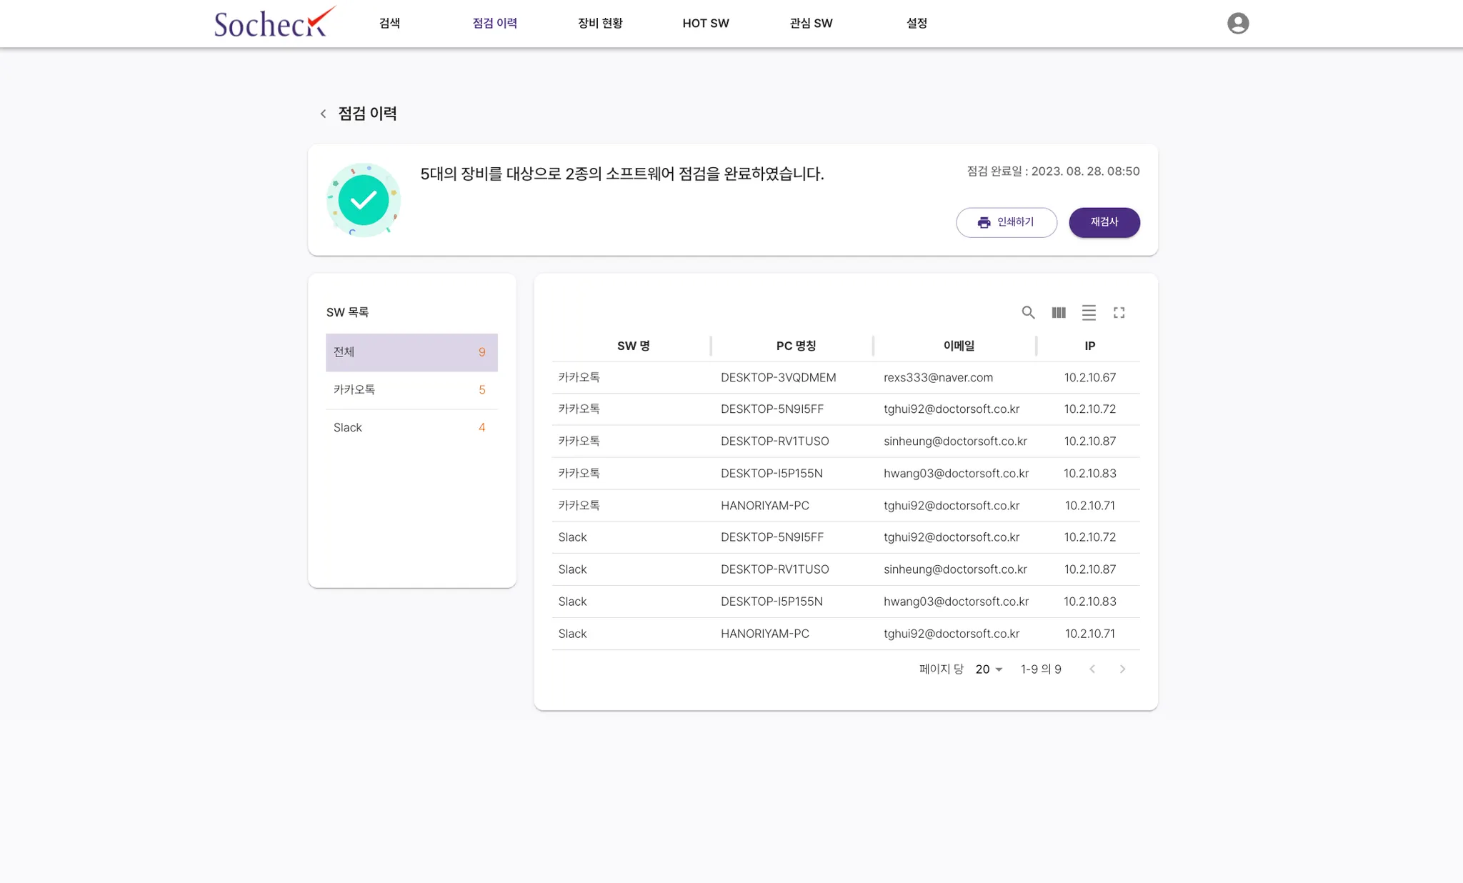Go back using the left chevron
The height and width of the screenshot is (883, 1463).
[323, 114]
